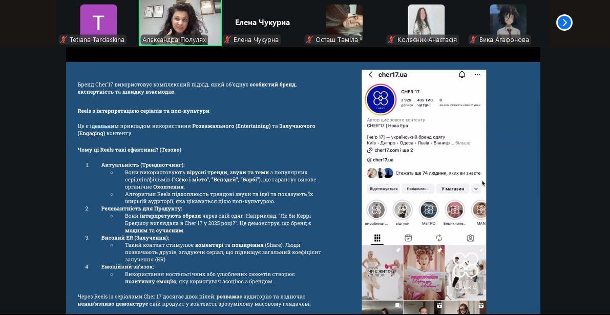This screenshot has width=610, height=315.
Task: Click the CHER'17 profile avatar logo
Action: pos(381,99)
